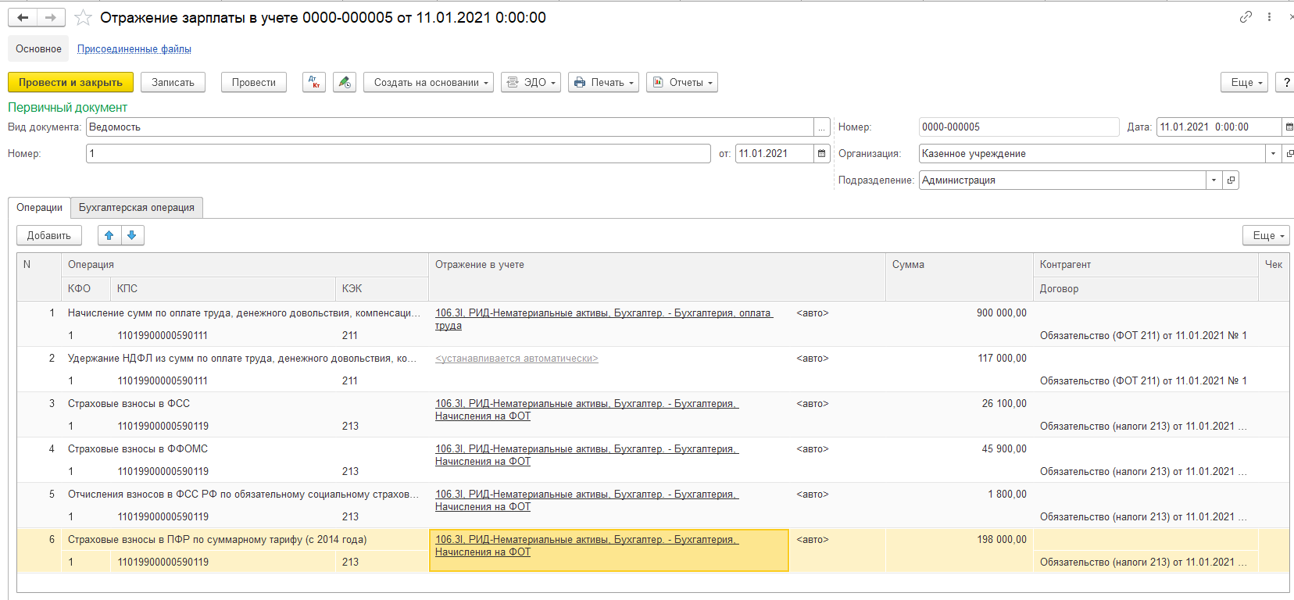Click primary document Номер field containing 1
The width and height of the screenshot is (1294, 600).
[x=398, y=153]
